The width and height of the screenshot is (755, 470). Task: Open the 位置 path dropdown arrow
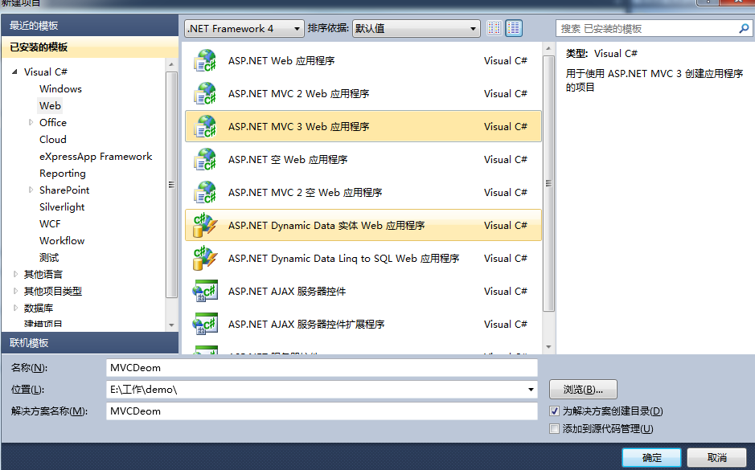[531, 390]
